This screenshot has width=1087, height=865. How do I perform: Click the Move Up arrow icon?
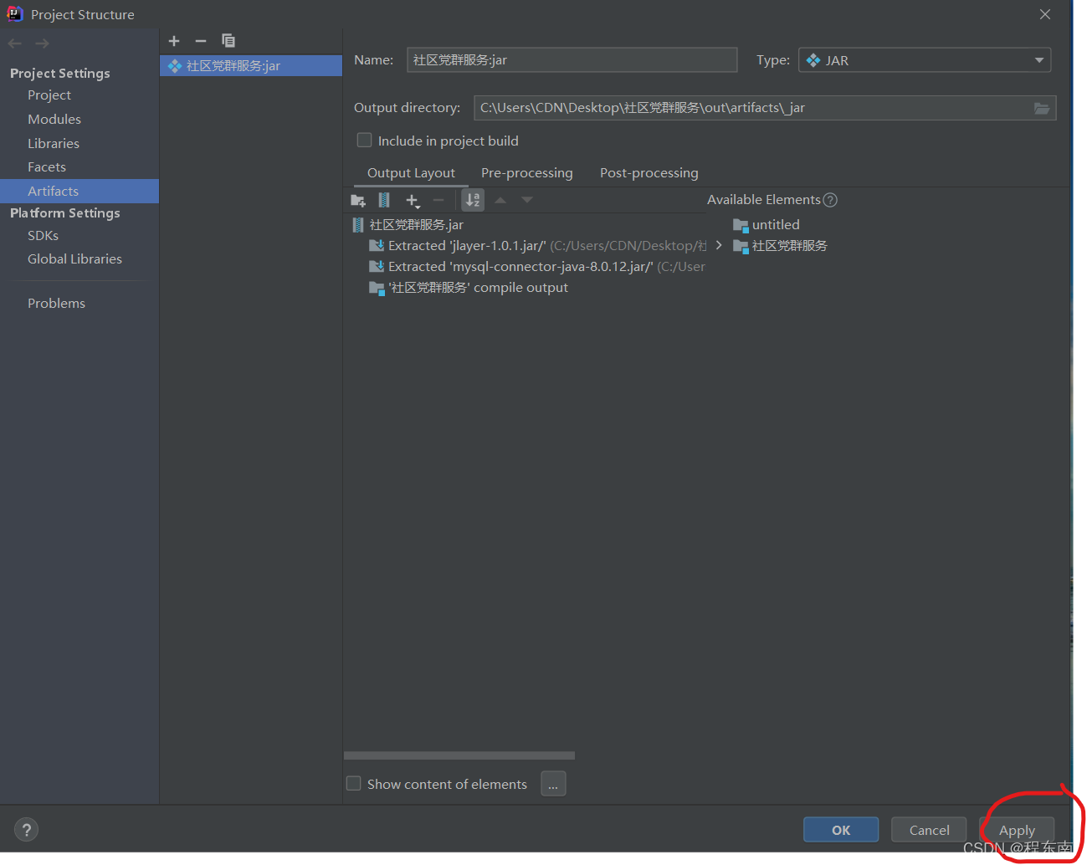(500, 201)
